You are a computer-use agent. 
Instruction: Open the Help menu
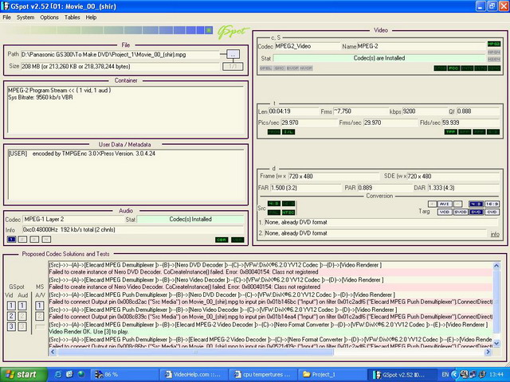(91, 18)
